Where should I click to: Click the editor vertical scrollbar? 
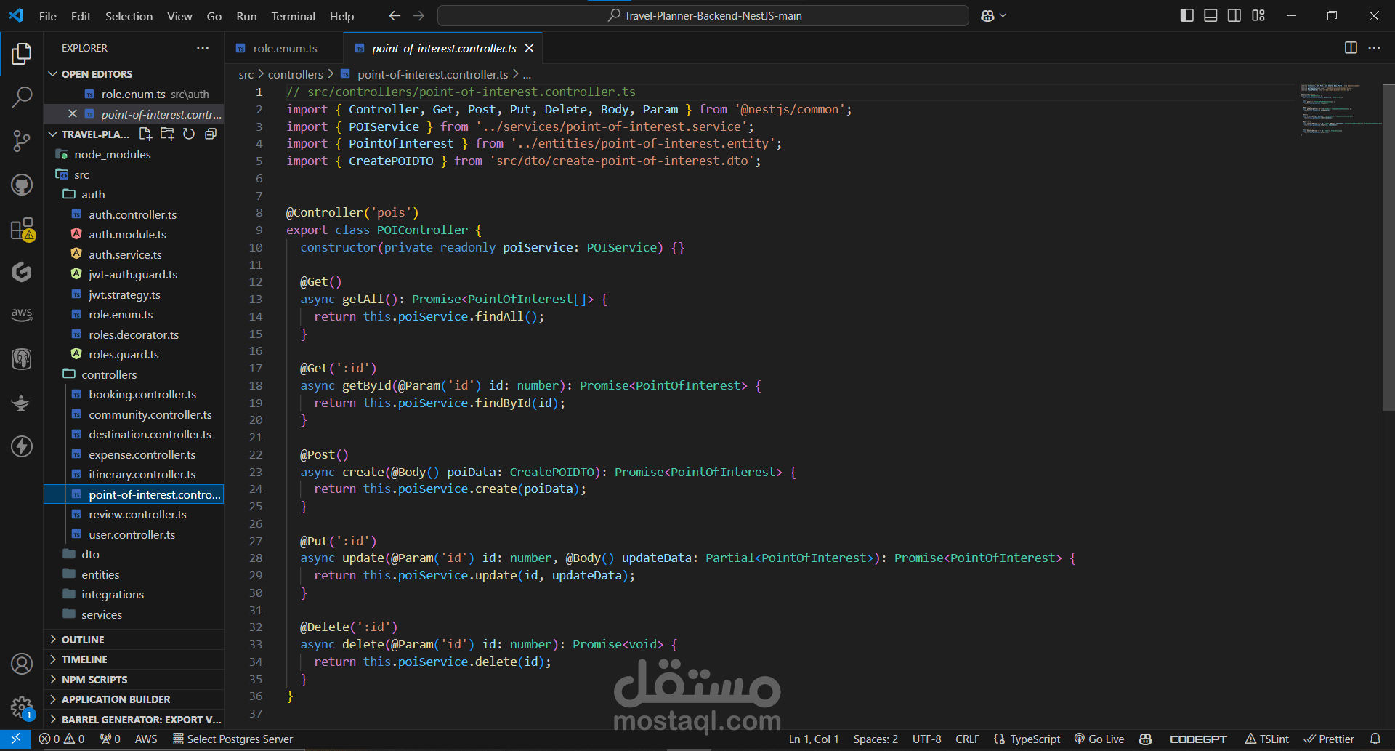[x=1388, y=247]
